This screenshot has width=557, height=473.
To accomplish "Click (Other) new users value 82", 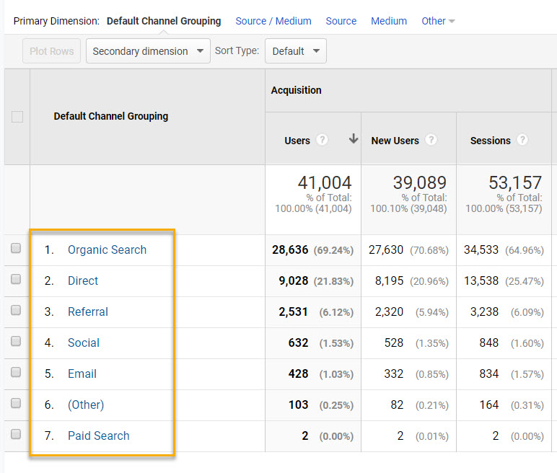I will click(397, 405).
